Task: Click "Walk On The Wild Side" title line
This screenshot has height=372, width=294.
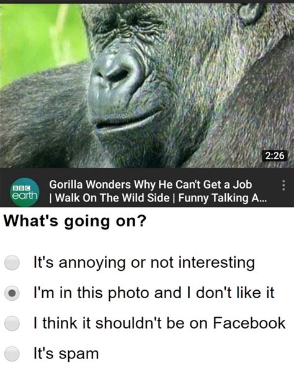Action: click(x=112, y=198)
